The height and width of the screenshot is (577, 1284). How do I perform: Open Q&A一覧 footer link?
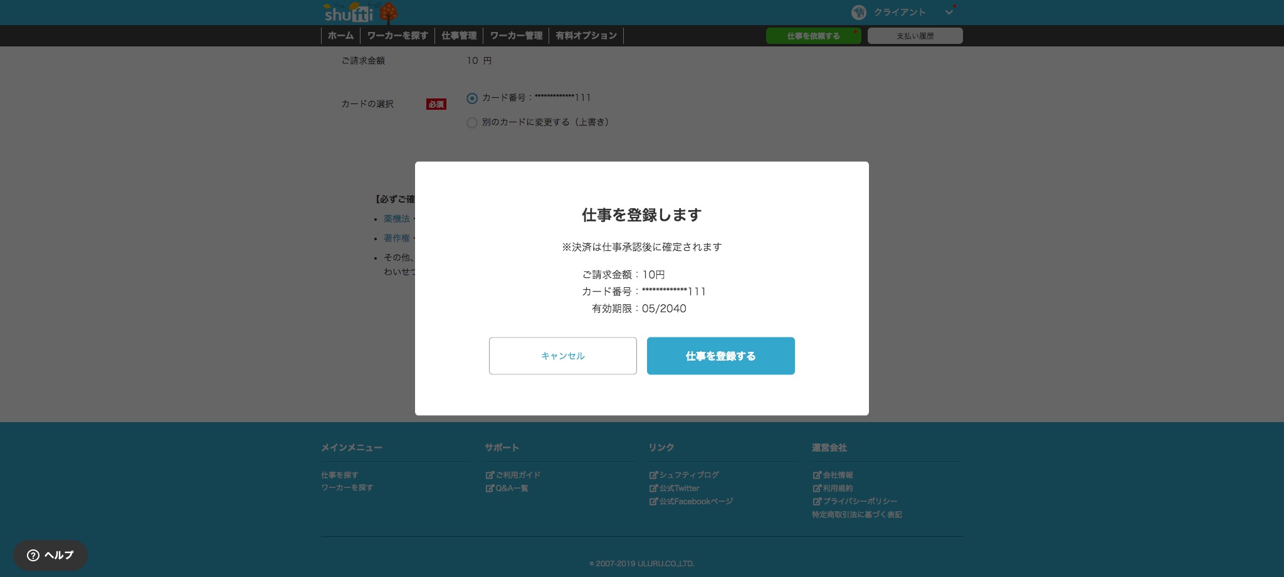click(512, 488)
